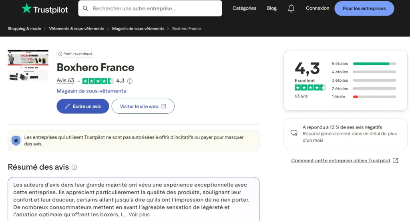This screenshot has height=221, width=410.
Task: Go to Shopping & mode breadcrumb
Action: [24, 28]
